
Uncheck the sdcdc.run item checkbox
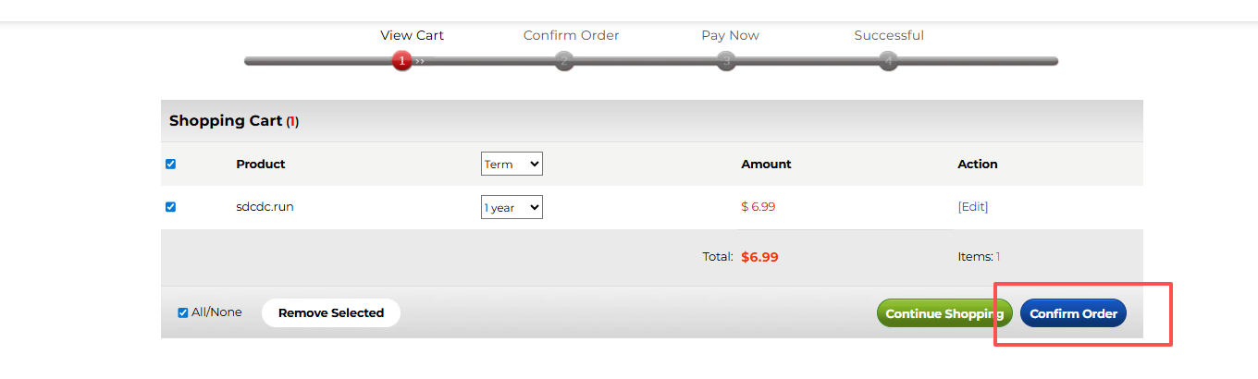pos(170,207)
